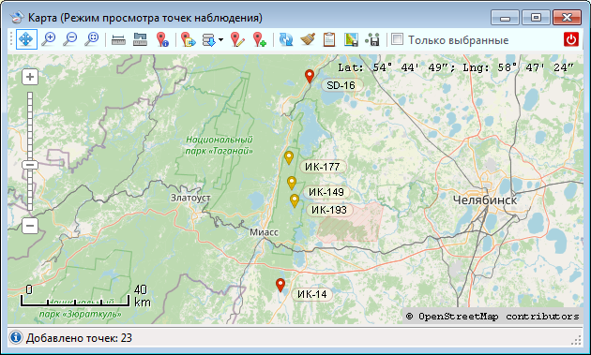This screenshot has width=591, height=355.
Task: Click the red ИК-14 map marker
Action: coord(280,286)
